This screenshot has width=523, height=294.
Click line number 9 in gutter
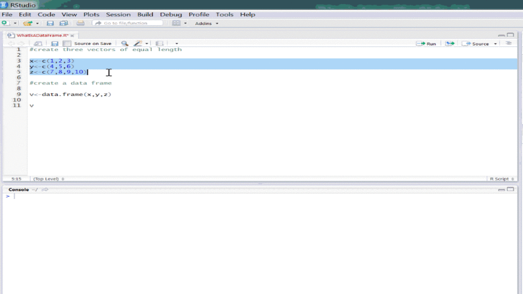point(19,94)
